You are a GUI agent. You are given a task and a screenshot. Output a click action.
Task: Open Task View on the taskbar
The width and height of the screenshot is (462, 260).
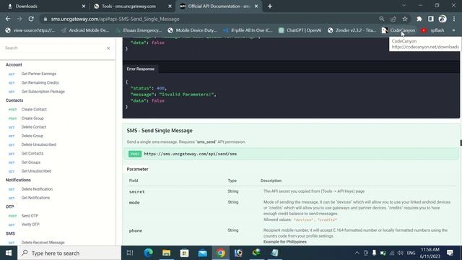pyautogui.click(x=130, y=253)
